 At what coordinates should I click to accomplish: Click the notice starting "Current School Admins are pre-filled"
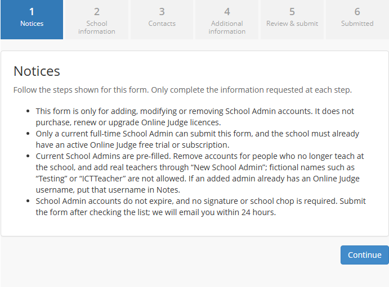200,173
